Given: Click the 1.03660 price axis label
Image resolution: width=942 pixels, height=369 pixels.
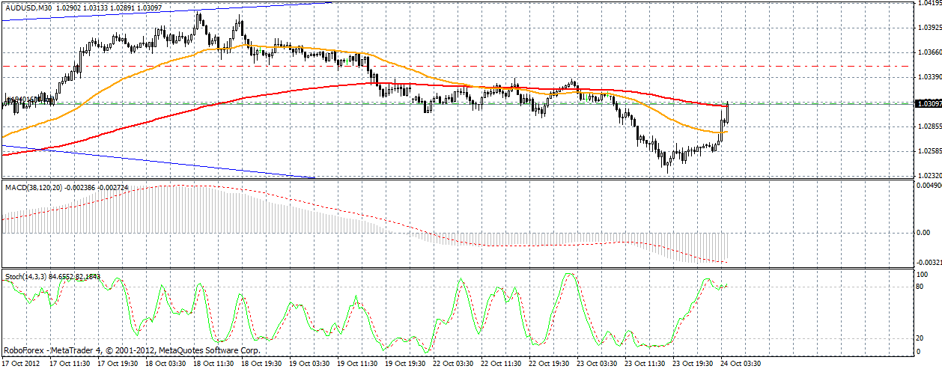Looking at the screenshot, I should pyautogui.click(x=929, y=52).
